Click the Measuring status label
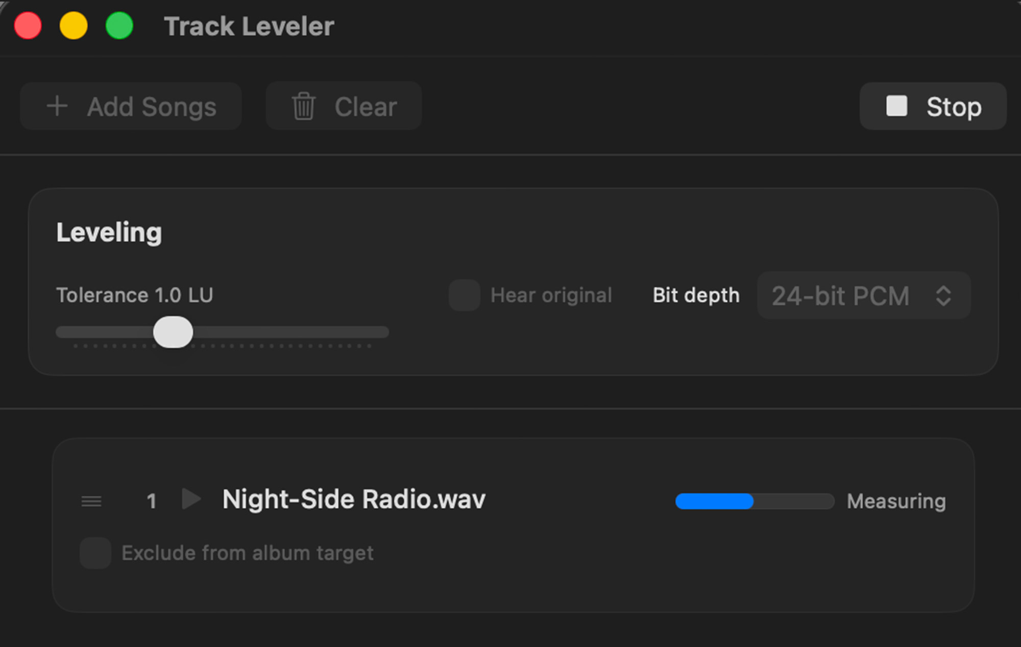Screen dimensions: 1021x647 coord(896,501)
